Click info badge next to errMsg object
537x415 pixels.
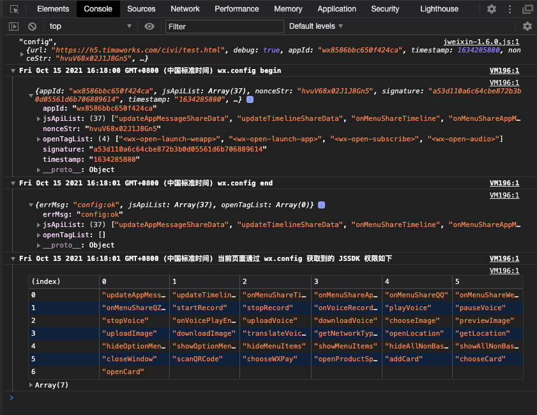(321, 205)
